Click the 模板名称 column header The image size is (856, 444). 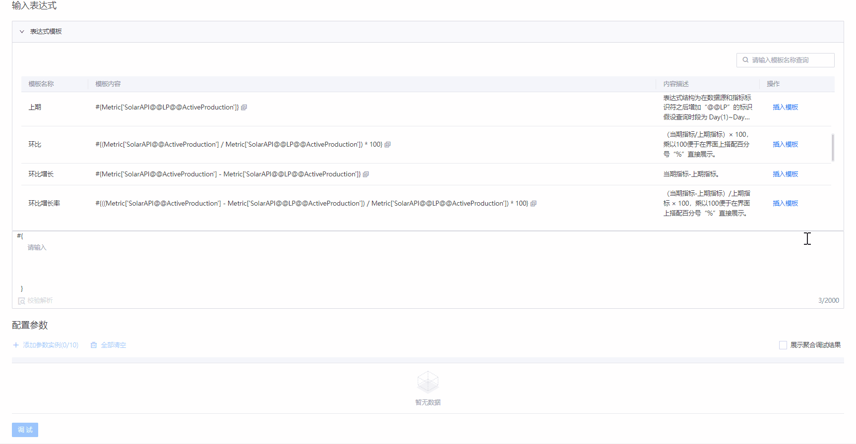(41, 84)
